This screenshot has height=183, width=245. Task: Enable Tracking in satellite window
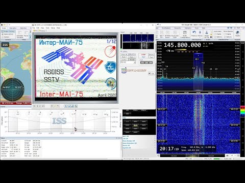click(x=8, y=32)
